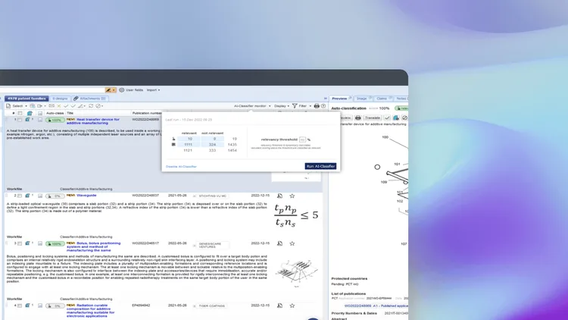Viewport: 568px width, 320px height.
Task: Click the family icon on the Bolus row
Action: pyautogui.click(x=27, y=243)
